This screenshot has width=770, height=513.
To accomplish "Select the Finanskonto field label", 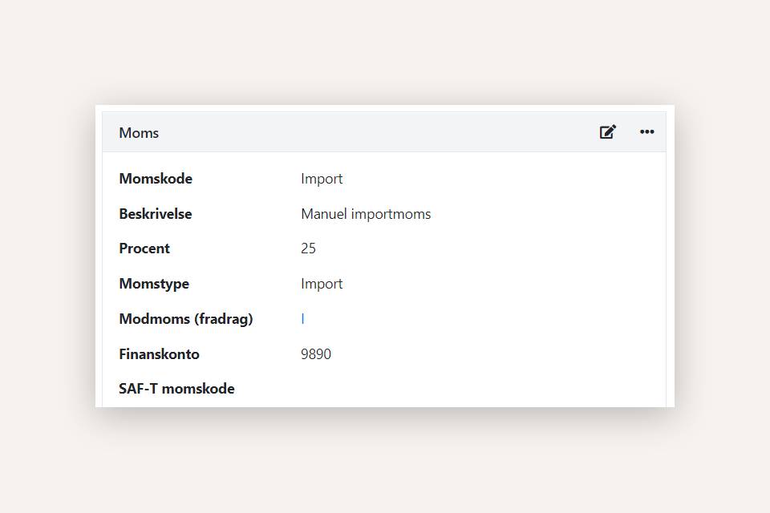I will pyautogui.click(x=159, y=354).
